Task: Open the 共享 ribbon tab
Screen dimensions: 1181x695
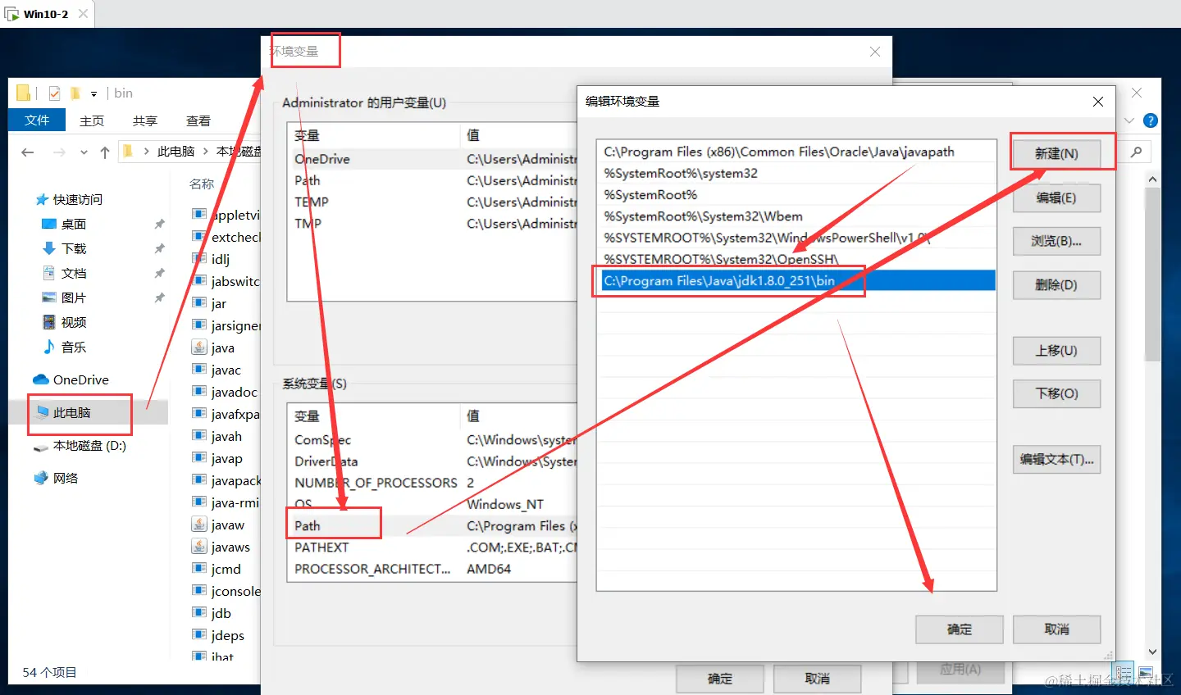Action: point(145,120)
